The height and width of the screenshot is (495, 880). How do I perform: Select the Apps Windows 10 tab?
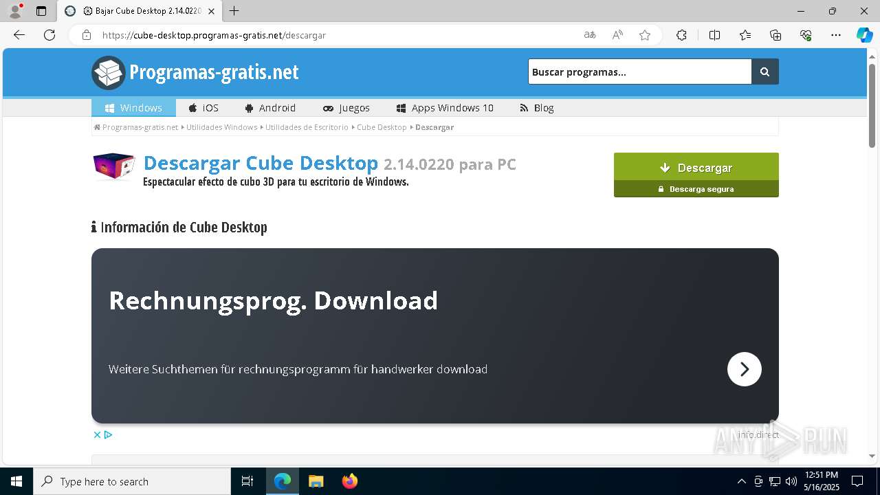point(445,108)
